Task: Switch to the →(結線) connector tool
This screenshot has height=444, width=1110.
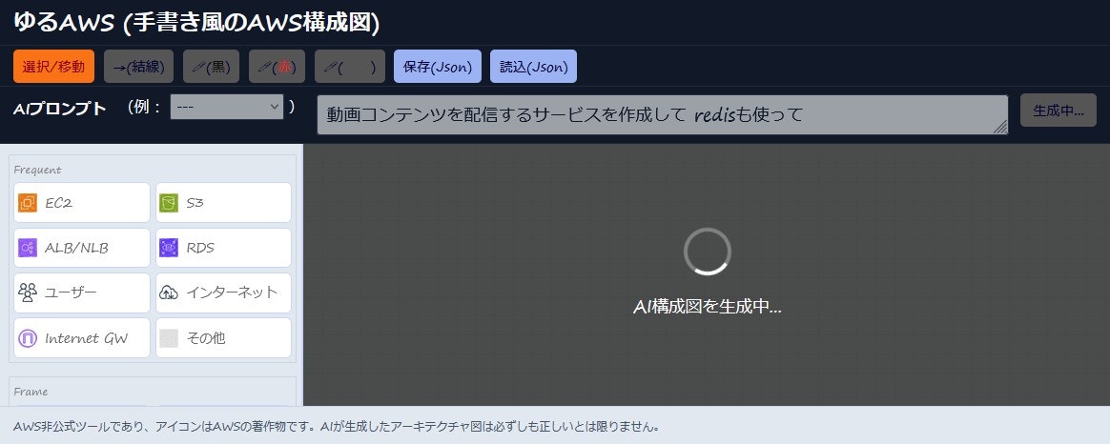Action: (x=139, y=67)
